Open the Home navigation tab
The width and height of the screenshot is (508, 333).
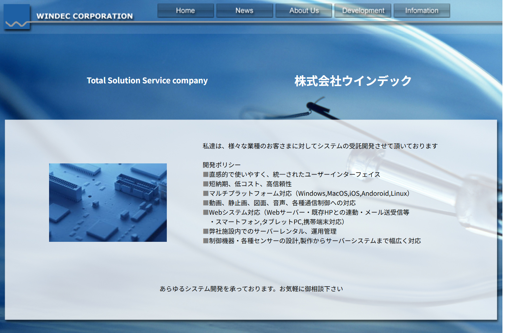[185, 10]
